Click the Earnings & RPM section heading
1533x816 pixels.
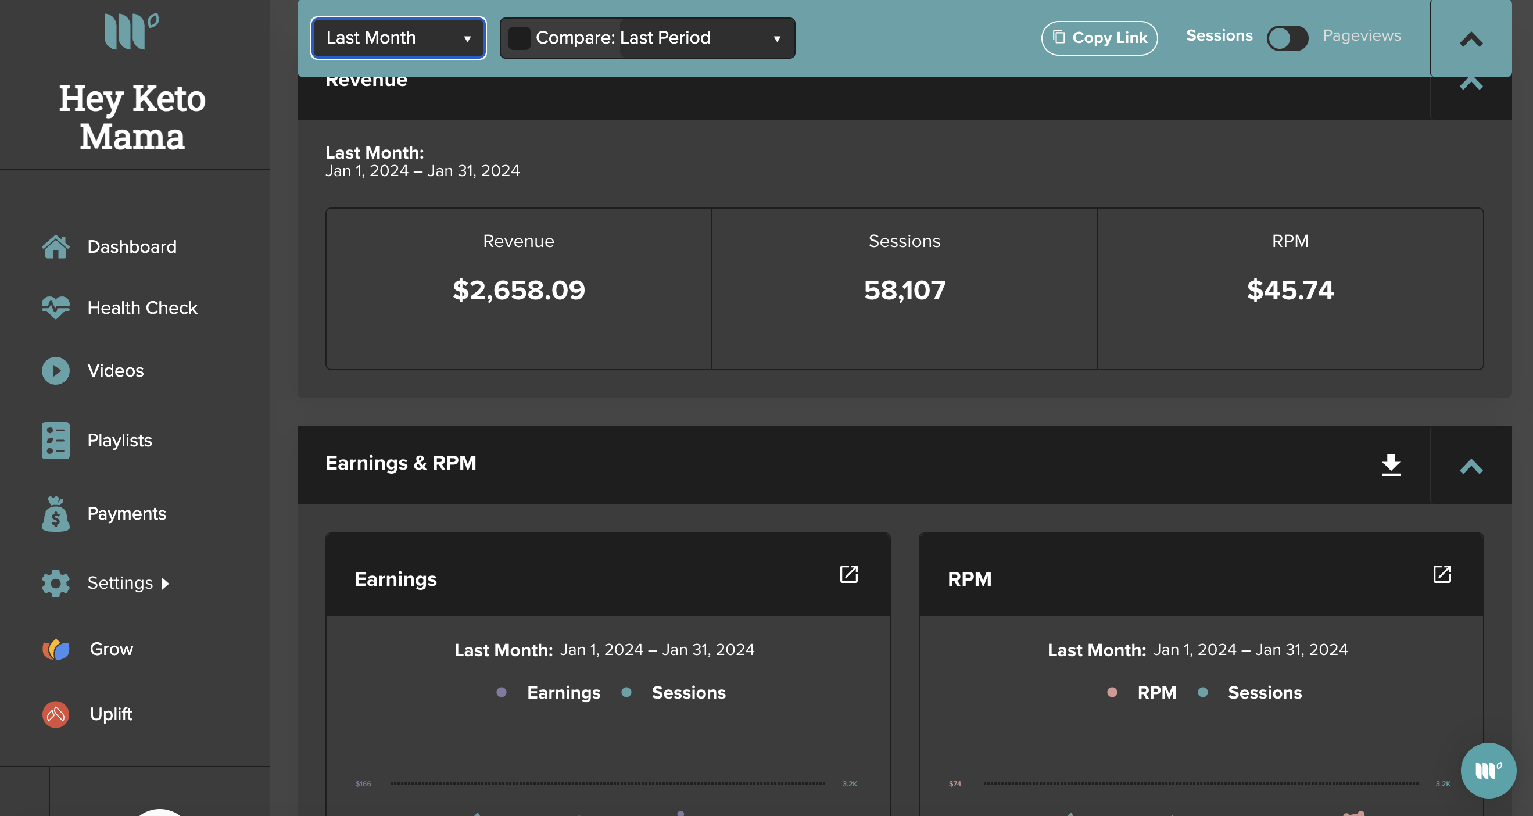click(x=400, y=463)
